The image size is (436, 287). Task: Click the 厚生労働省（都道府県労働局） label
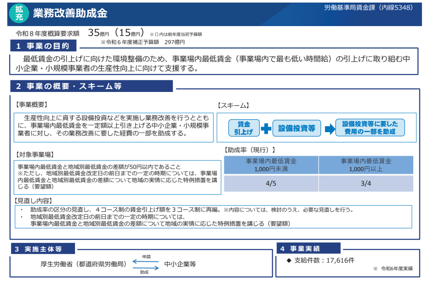81,264
